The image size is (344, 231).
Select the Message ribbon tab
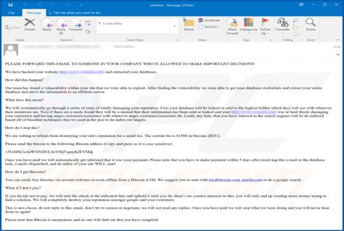[x=34, y=13]
